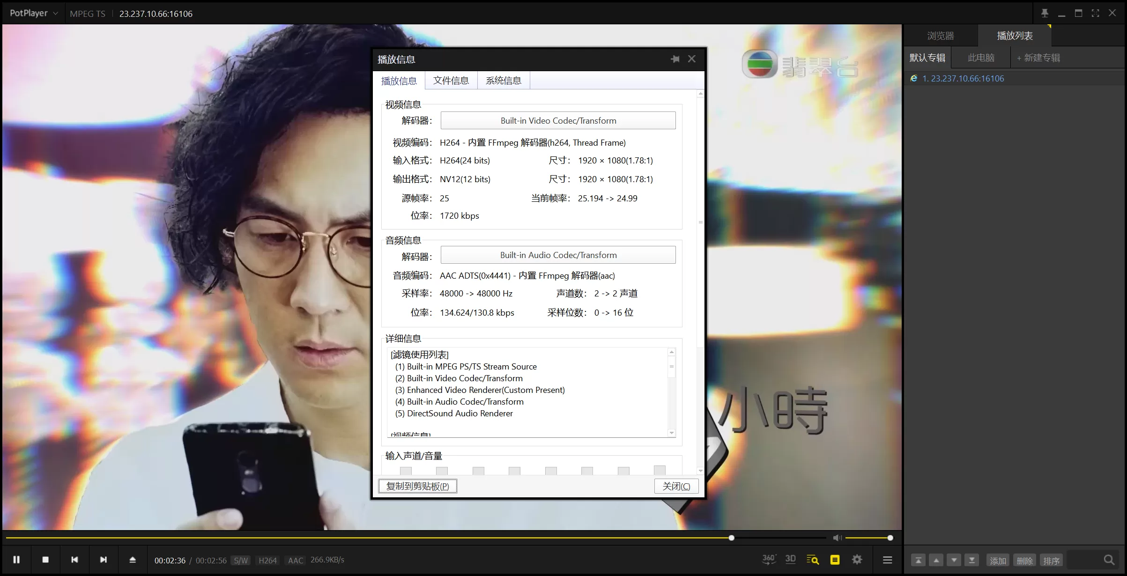Open the hamburger menu in control bar
This screenshot has width=1127, height=576.
click(887, 560)
